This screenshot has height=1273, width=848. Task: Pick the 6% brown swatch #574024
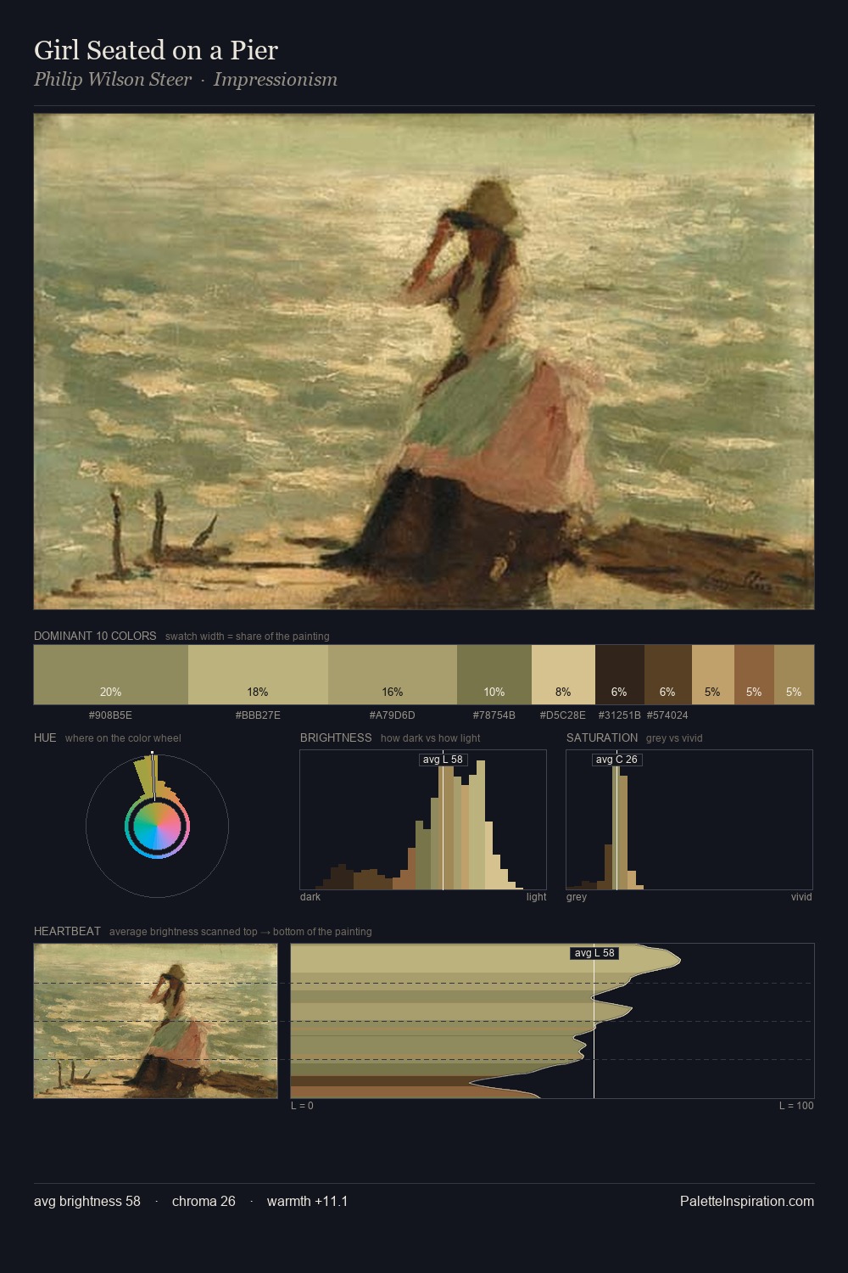[668, 675]
